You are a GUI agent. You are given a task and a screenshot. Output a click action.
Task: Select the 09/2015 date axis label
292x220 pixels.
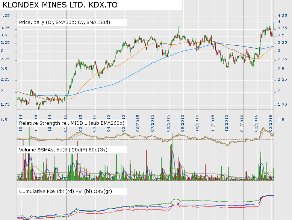pyautogui.click(x=183, y=123)
